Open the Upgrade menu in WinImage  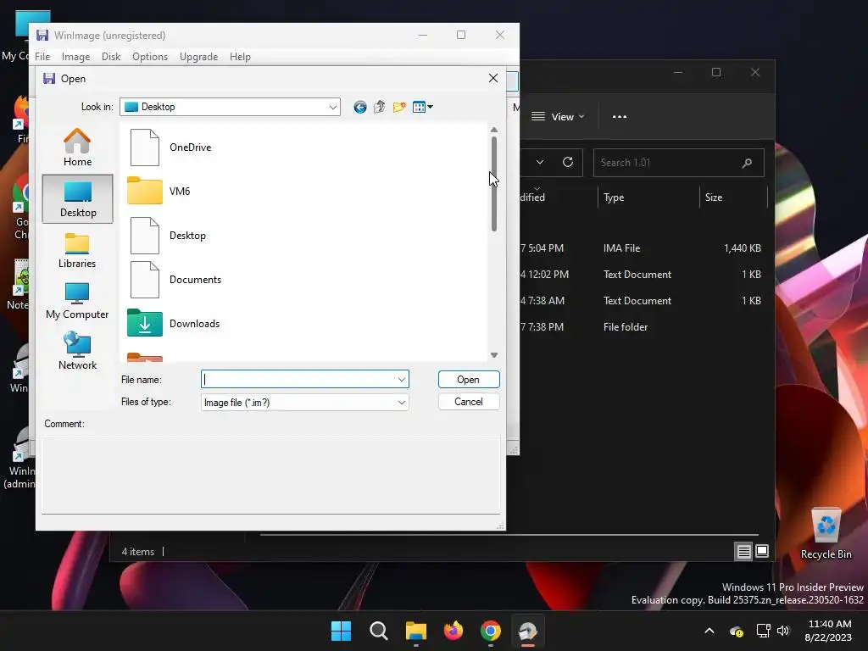pyautogui.click(x=198, y=57)
